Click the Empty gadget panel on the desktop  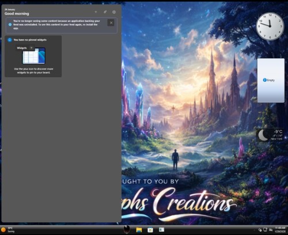[271, 81]
